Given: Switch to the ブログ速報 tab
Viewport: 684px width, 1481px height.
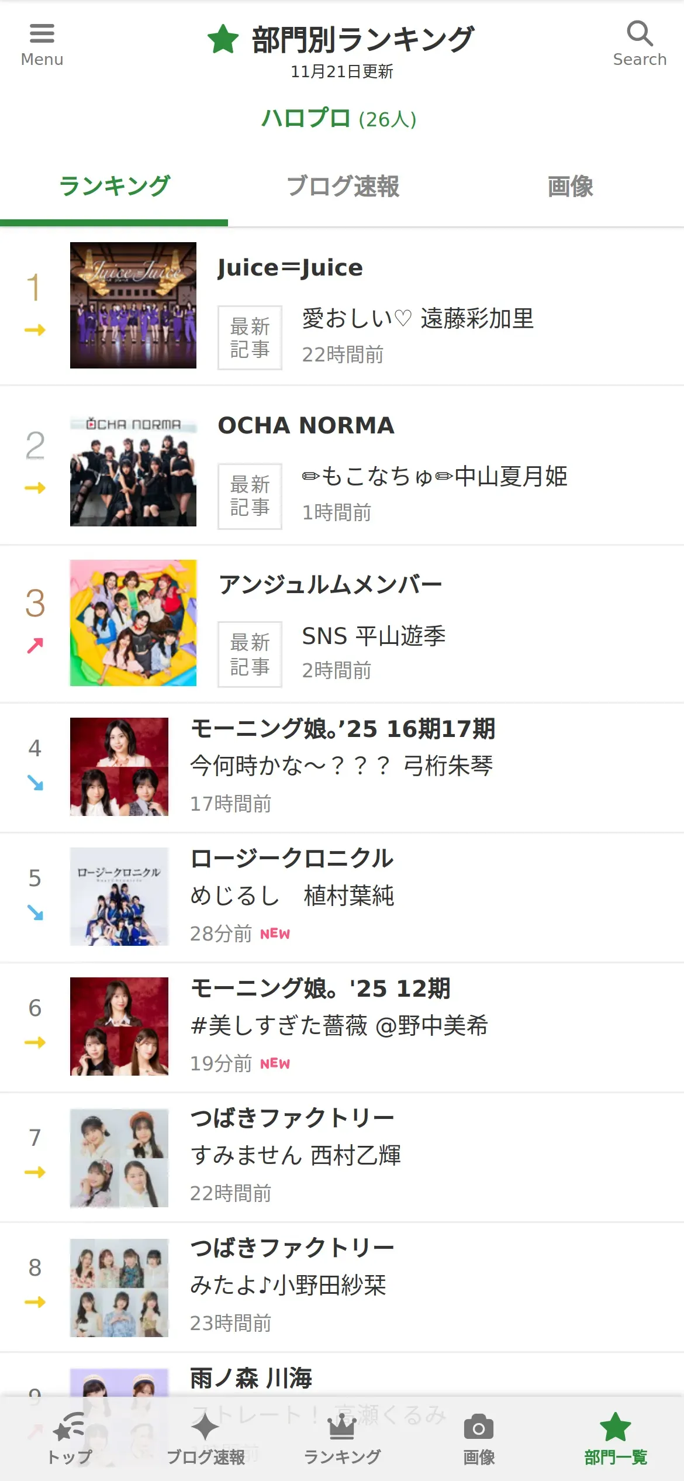Looking at the screenshot, I should pyautogui.click(x=342, y=187).
